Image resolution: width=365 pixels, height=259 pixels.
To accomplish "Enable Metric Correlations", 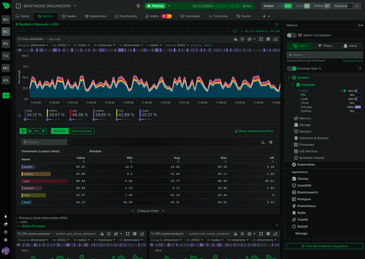I will coord(291,35).
